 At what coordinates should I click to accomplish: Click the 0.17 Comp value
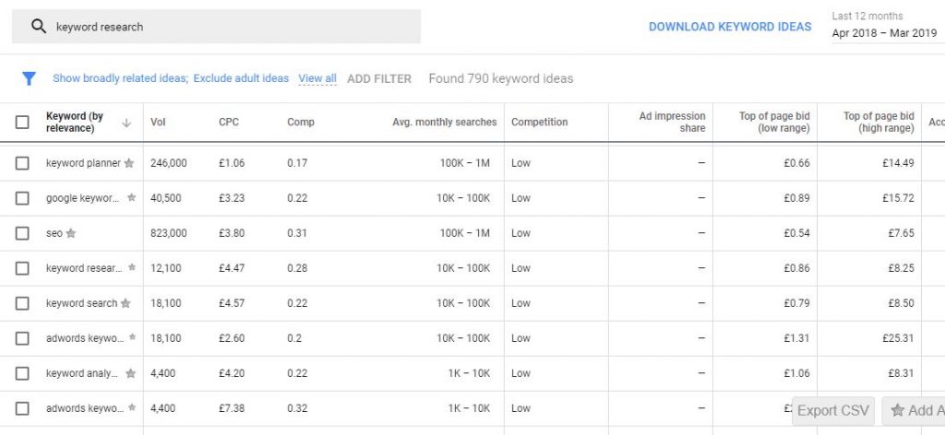click(x=297, y=163)
